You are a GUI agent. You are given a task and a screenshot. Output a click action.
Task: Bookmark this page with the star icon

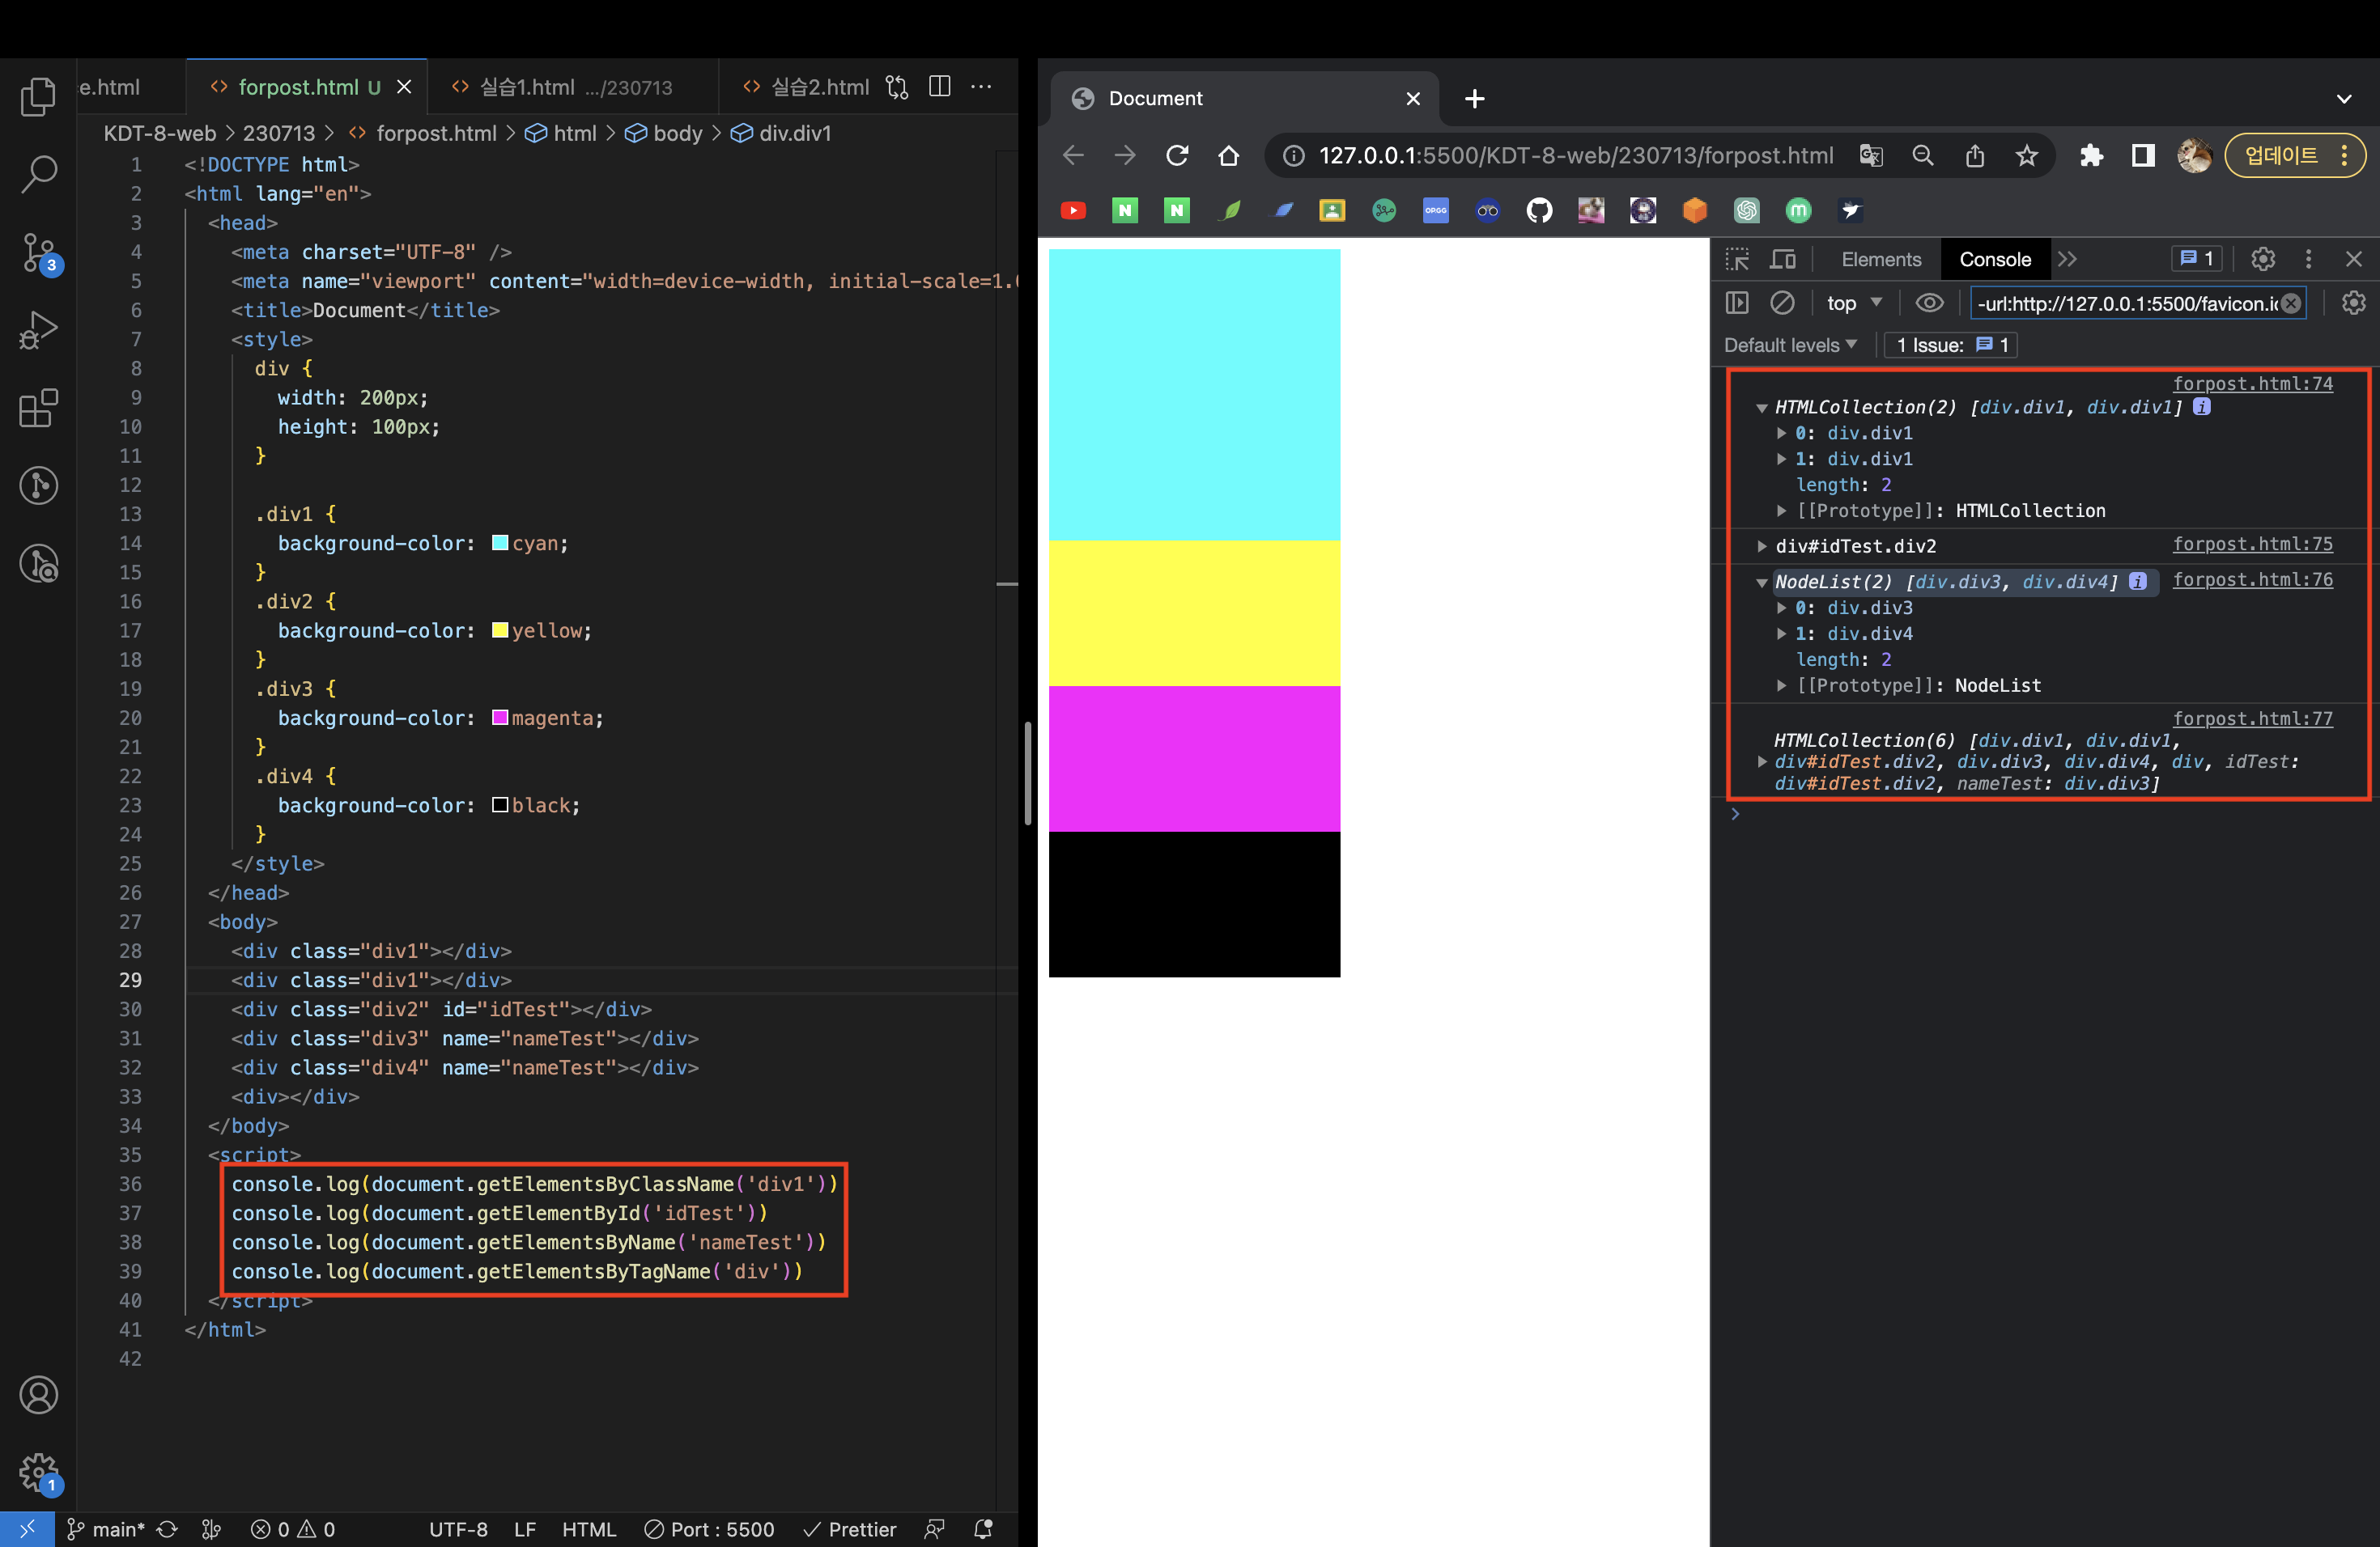coord(2027,155)
